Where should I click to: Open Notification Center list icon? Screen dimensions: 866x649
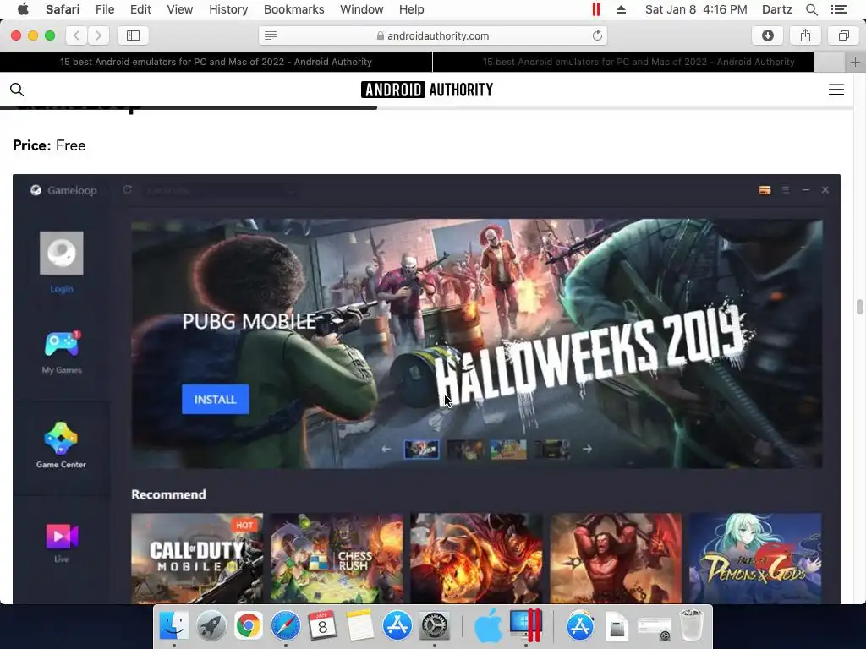[x=838, y=9]
